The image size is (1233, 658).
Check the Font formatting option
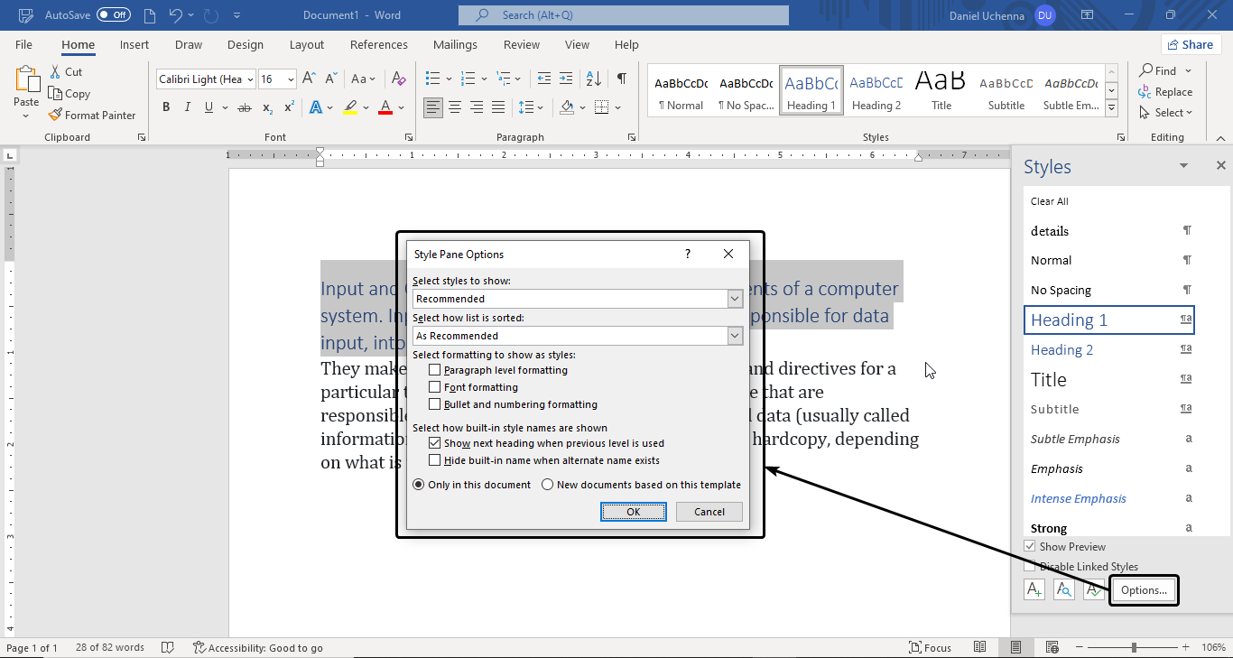coord(435,387)
